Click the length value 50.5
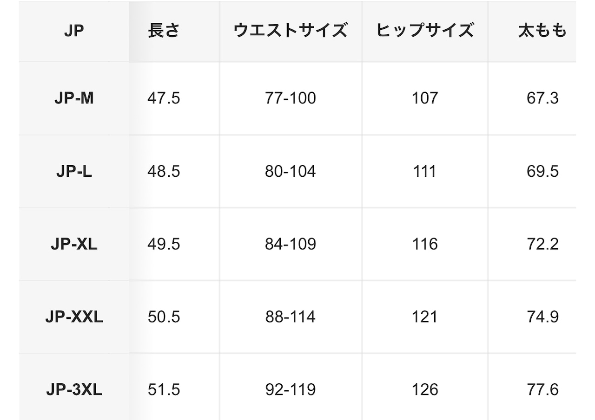Viewport: 595px width, 420px height. click(164, 317)
